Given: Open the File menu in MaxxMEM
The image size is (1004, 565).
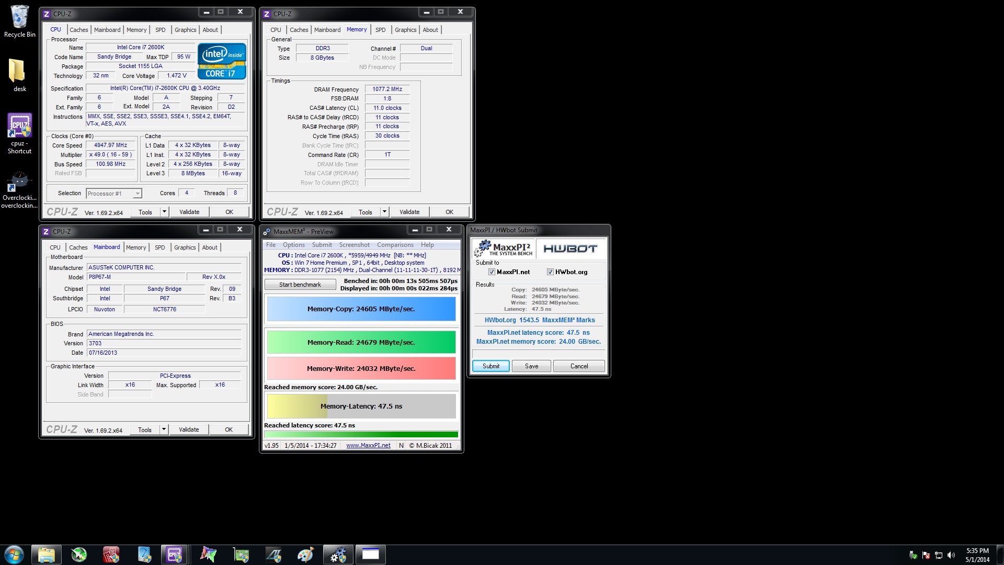Looking at the screenshot, I should point(271,245).
